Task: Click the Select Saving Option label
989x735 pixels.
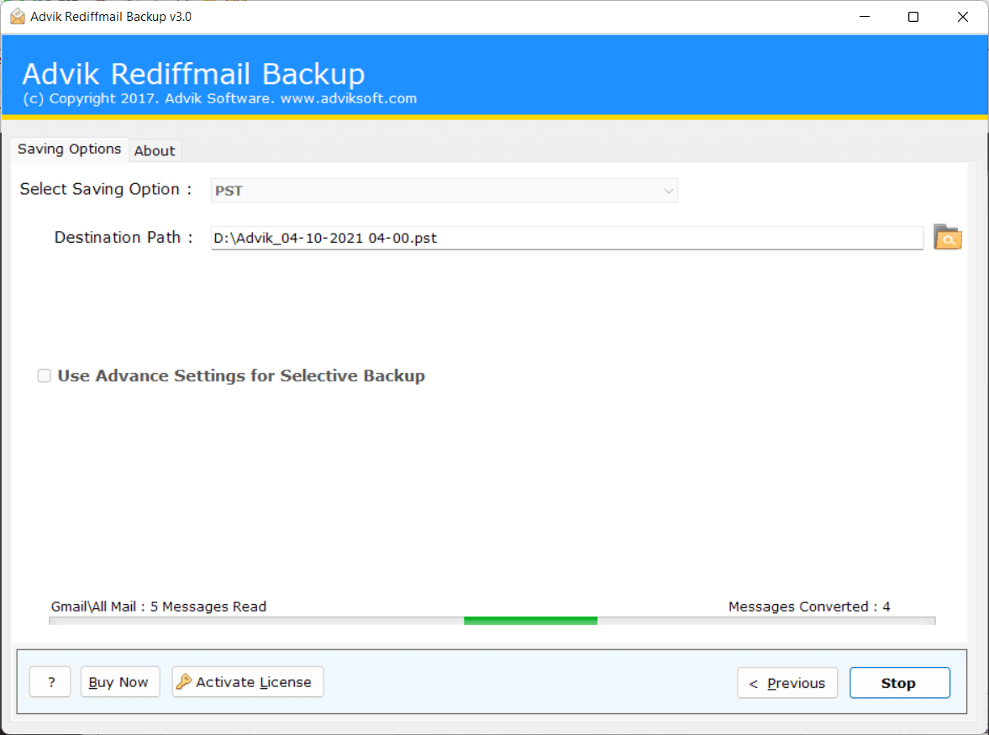Action: (105, 189)
